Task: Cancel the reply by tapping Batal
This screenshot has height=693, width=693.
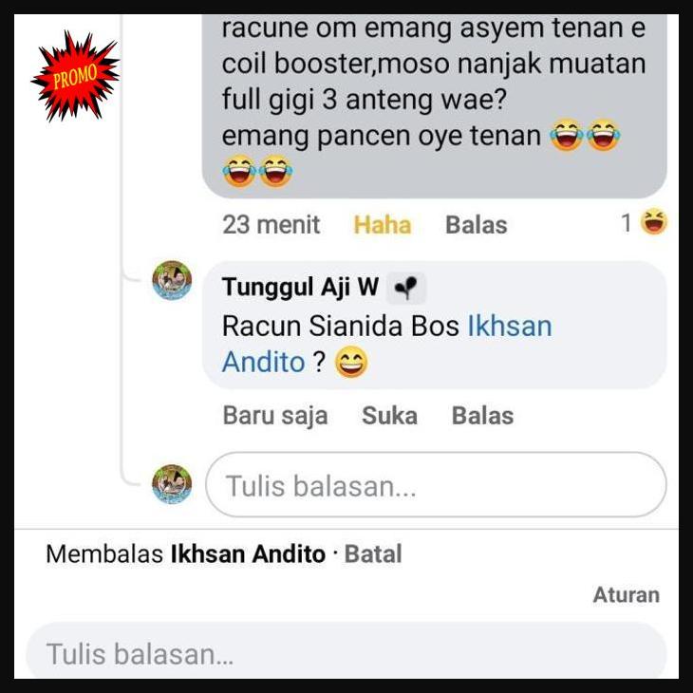Action: point(373,553)
